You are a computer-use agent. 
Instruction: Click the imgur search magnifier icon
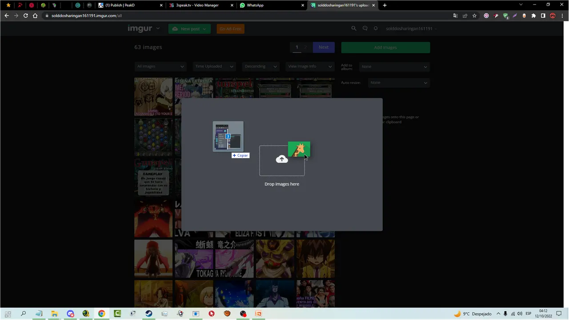point(354,28)
